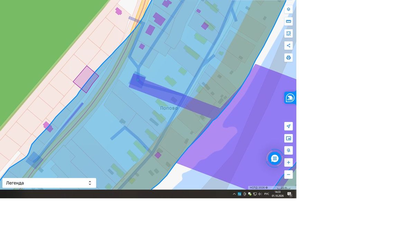Open network status tray icon
This screenshot has width=415, height=233.
click(255, 194)
